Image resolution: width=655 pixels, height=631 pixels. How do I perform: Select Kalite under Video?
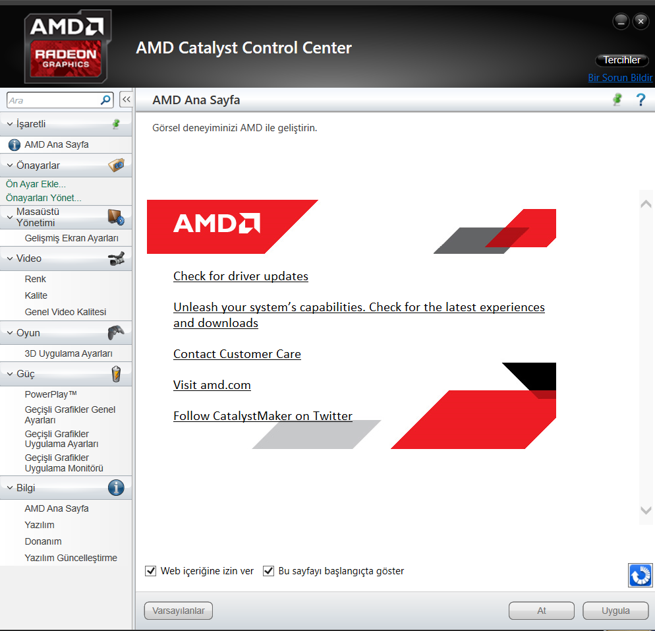click(x=36, y=295)
